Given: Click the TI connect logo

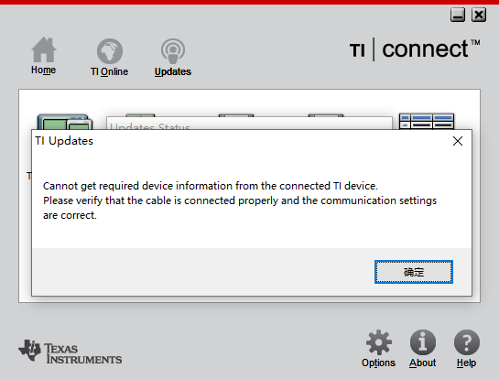Looking at the screenshot, I should (415, 49).
